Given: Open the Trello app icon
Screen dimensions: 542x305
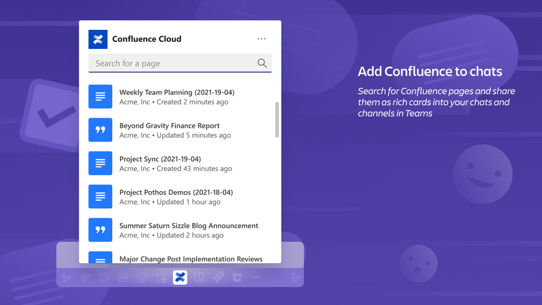Looking at the screenshot, I should pyautogui.click(x=199, y=277).
